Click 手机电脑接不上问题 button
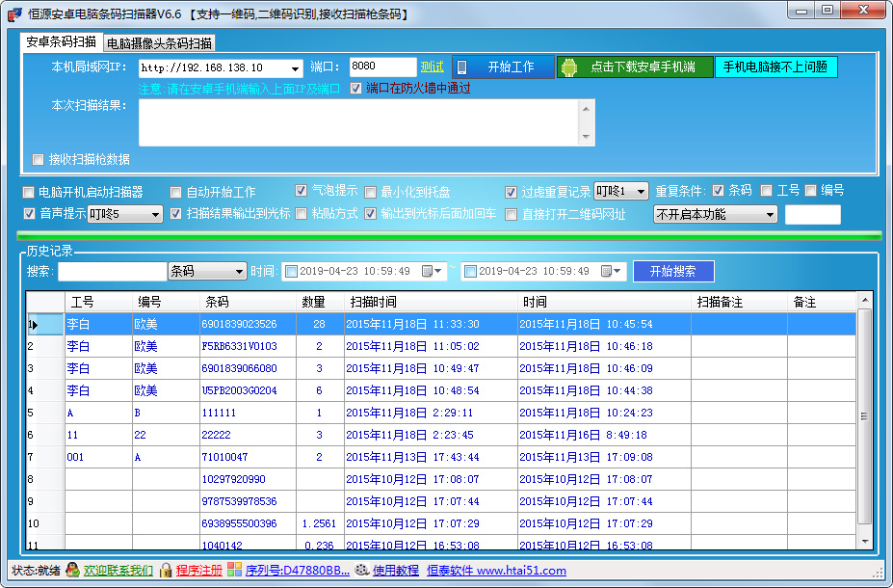Image resolution: width=893 pixels, height=588 pixels. [775, 67]
